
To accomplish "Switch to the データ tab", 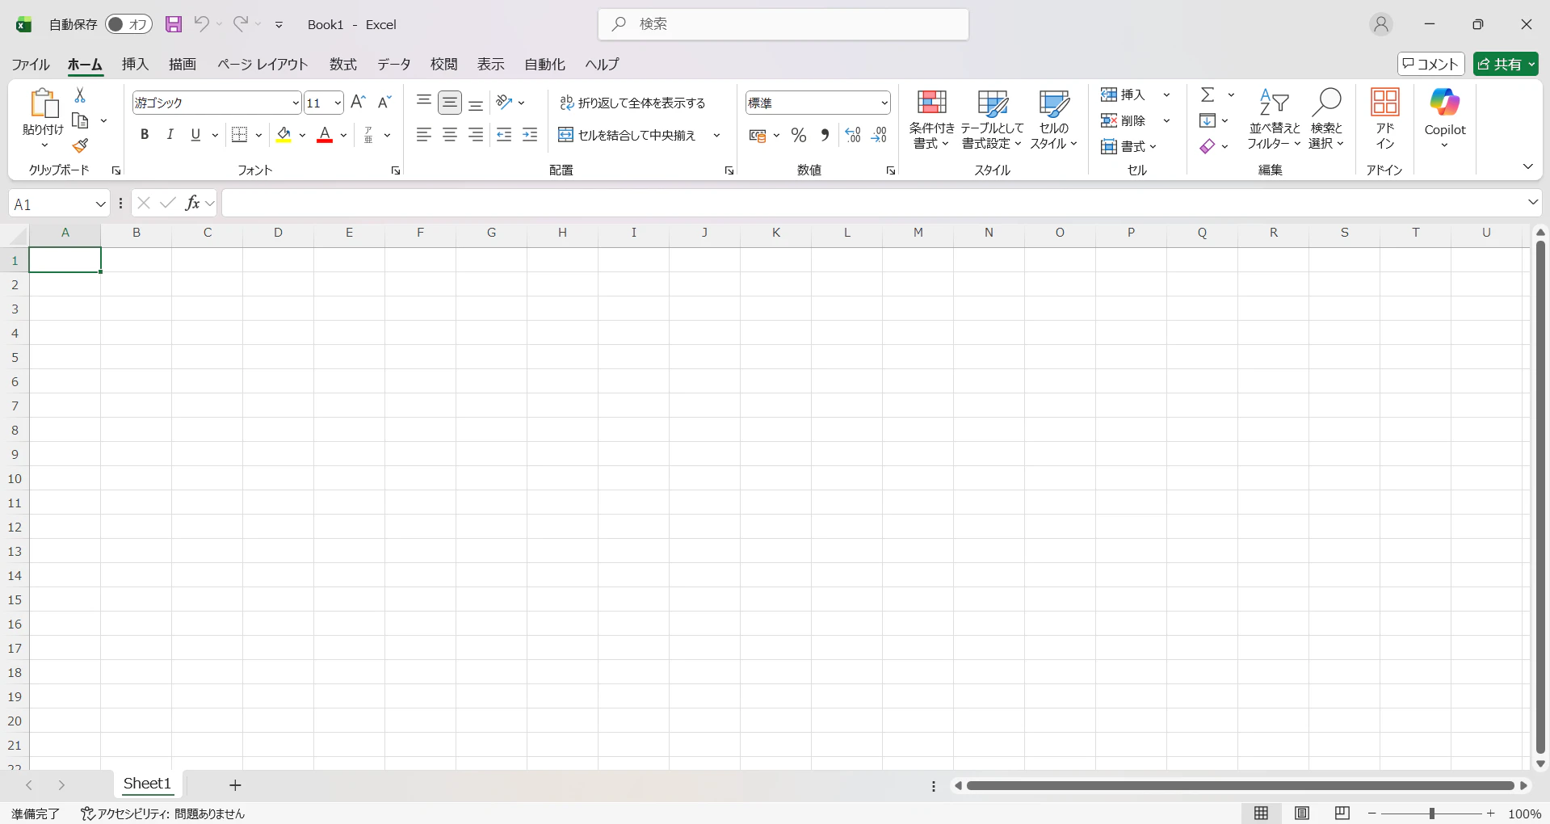I will pos(394,64).
